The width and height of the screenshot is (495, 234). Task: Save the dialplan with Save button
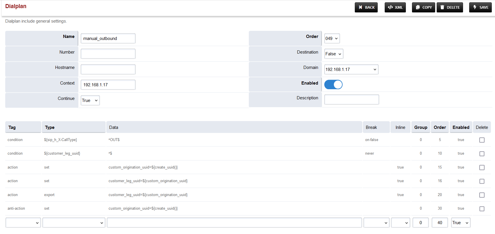pos(480,7)
